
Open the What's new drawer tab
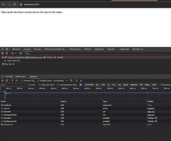[20, 76]
